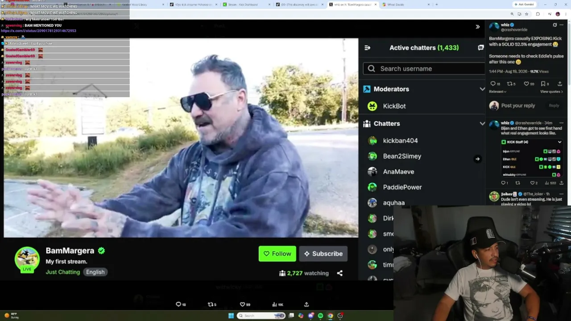Screen dimensions: 571x321
Task: Bookmark this page with the star icon
Action: coord(526,14)
